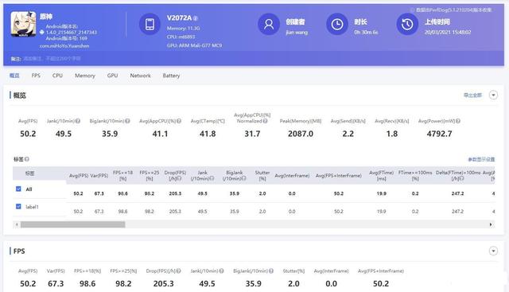Open the 参数显示设置 parameter display settings
Viewport: 509px width, 292px height.
click(x=481, y=159)
